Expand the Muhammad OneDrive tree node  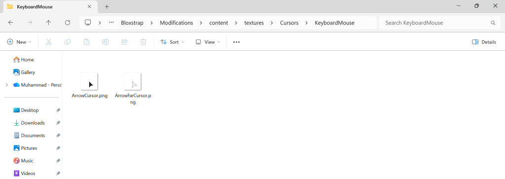click(7, 85)
